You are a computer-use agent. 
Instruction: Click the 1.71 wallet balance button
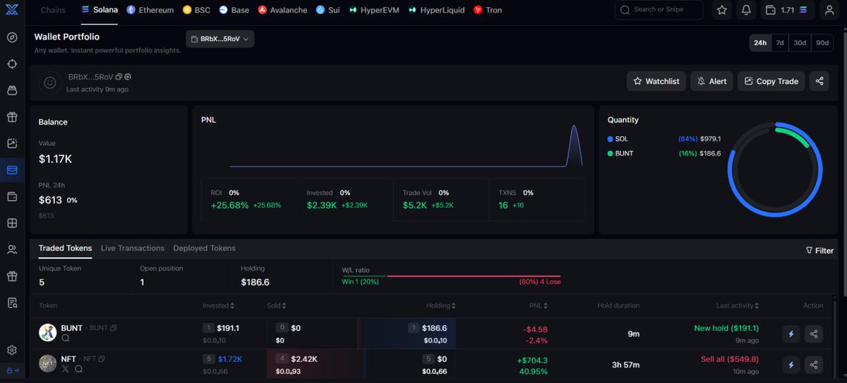point(787,10)
